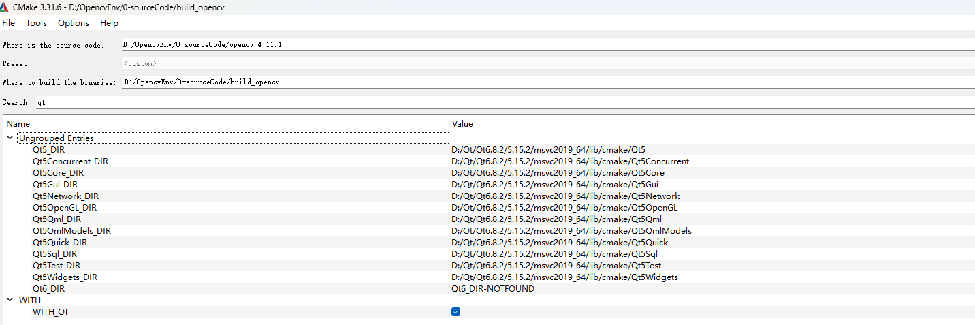Image resolution: width=975 pixels, height=325 pixels.
Task: Click value path ending in cmake/Qt5Test
Action: click(556, 266)
